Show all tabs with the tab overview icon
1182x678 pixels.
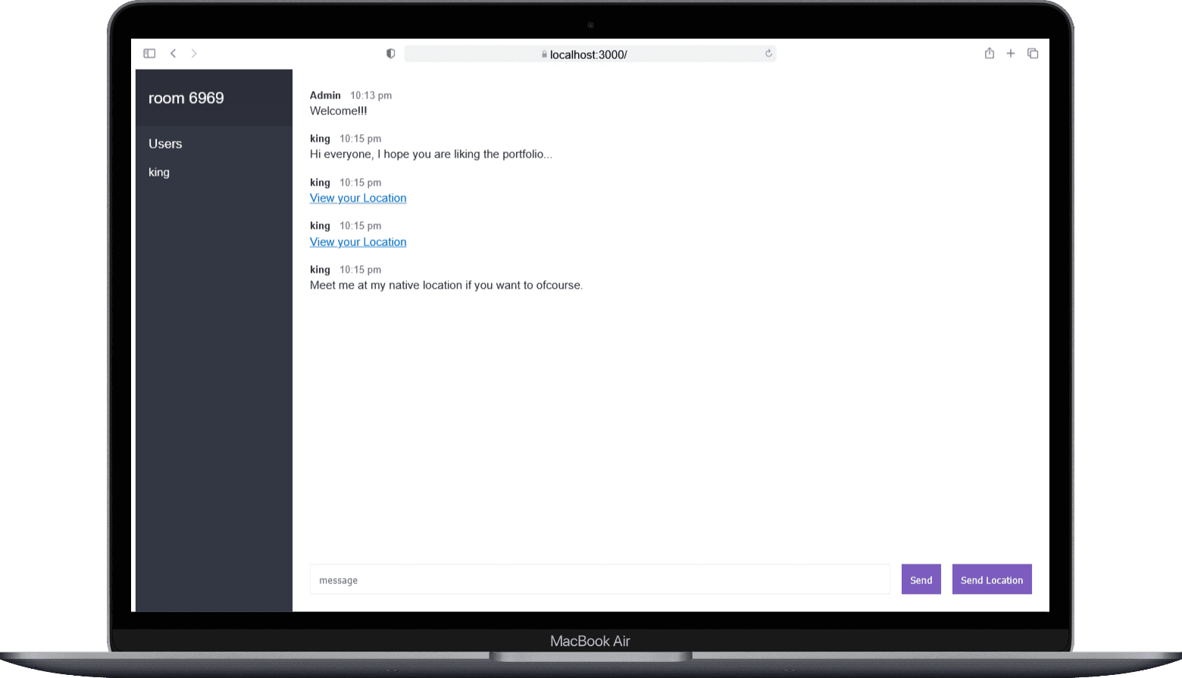(1033, 53)
